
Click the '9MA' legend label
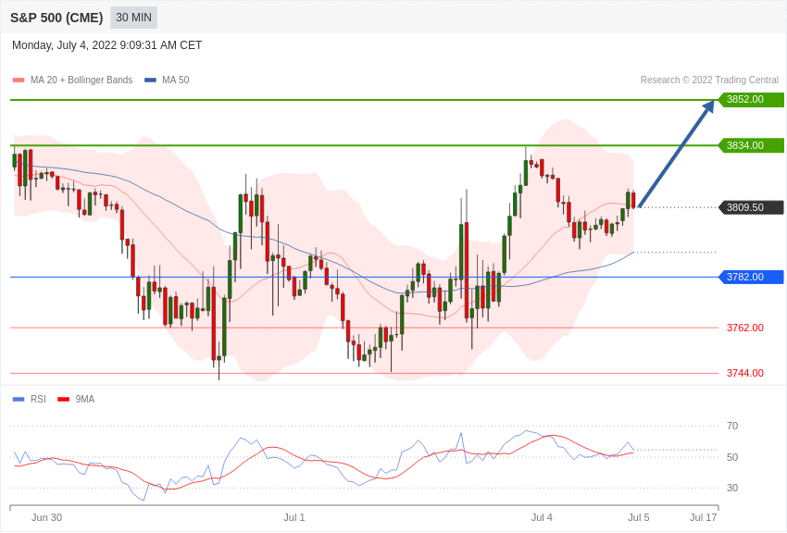[85, 399]
